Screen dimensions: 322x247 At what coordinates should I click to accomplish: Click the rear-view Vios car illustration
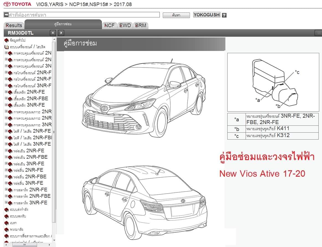pos(145,203)
